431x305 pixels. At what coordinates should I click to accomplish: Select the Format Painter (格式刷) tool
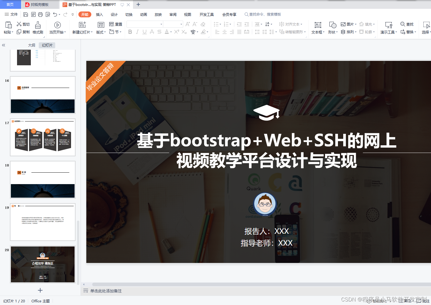[x=38, y=28]
